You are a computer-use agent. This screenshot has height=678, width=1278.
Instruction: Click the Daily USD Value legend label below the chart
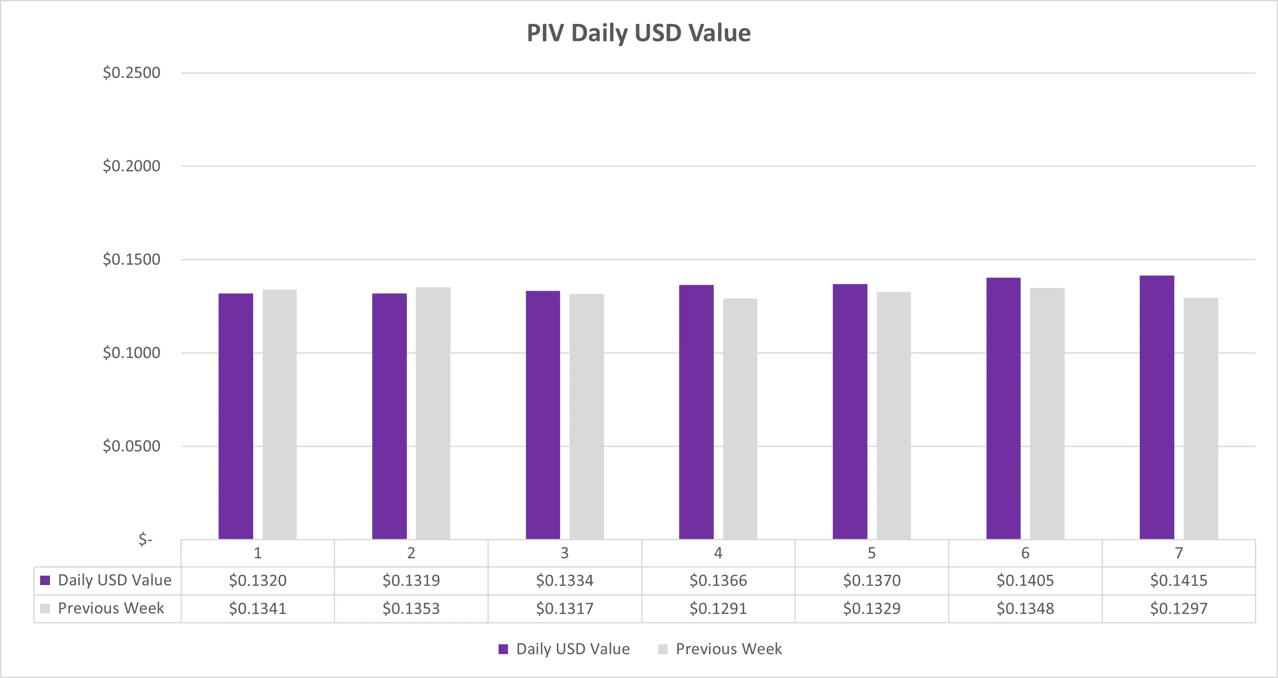[x=573, y=649]
